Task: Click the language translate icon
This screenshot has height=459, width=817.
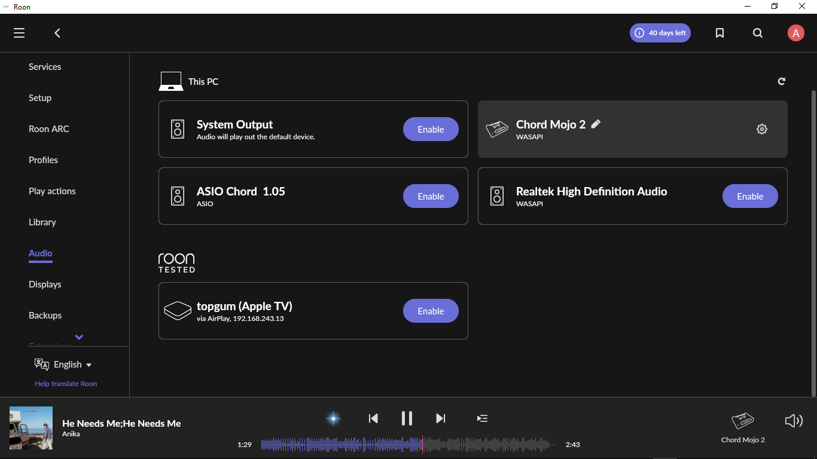Action: pos(42,365)
